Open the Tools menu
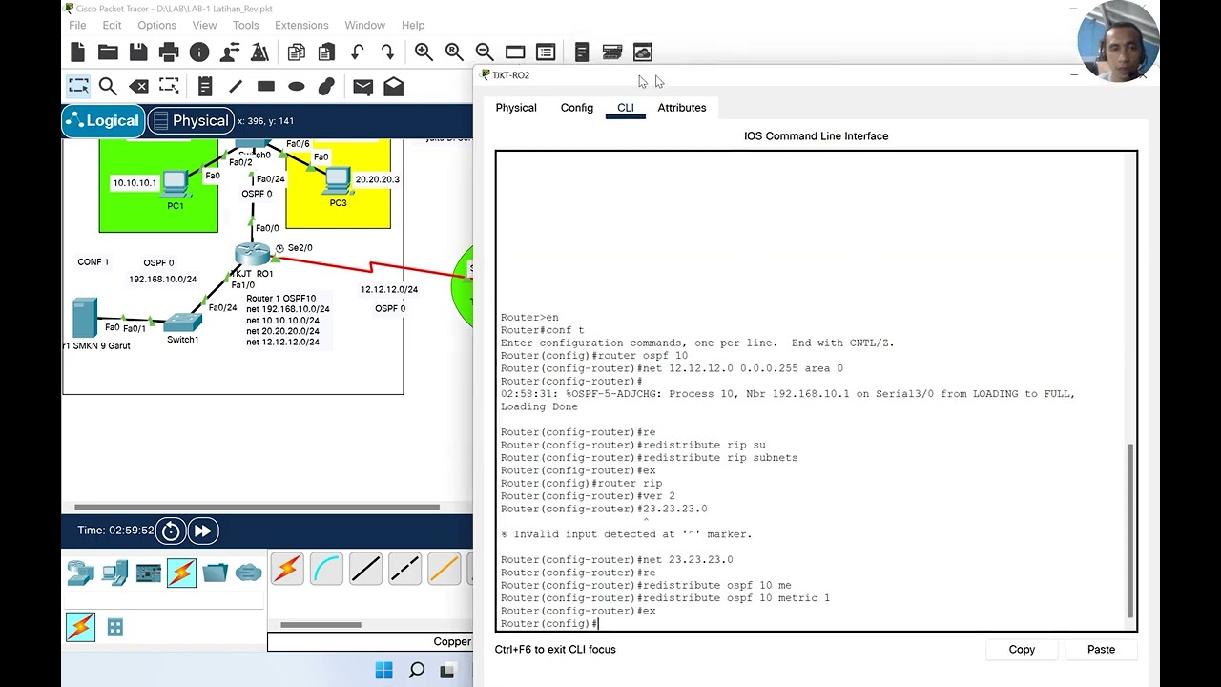The height and width of the screenshot is (687, 1221). click(245, 25)
